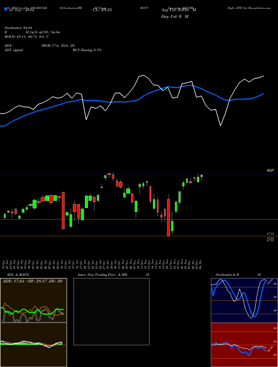
Task: Click the '04 Dec' date axis label
Action: coord(201,264)
